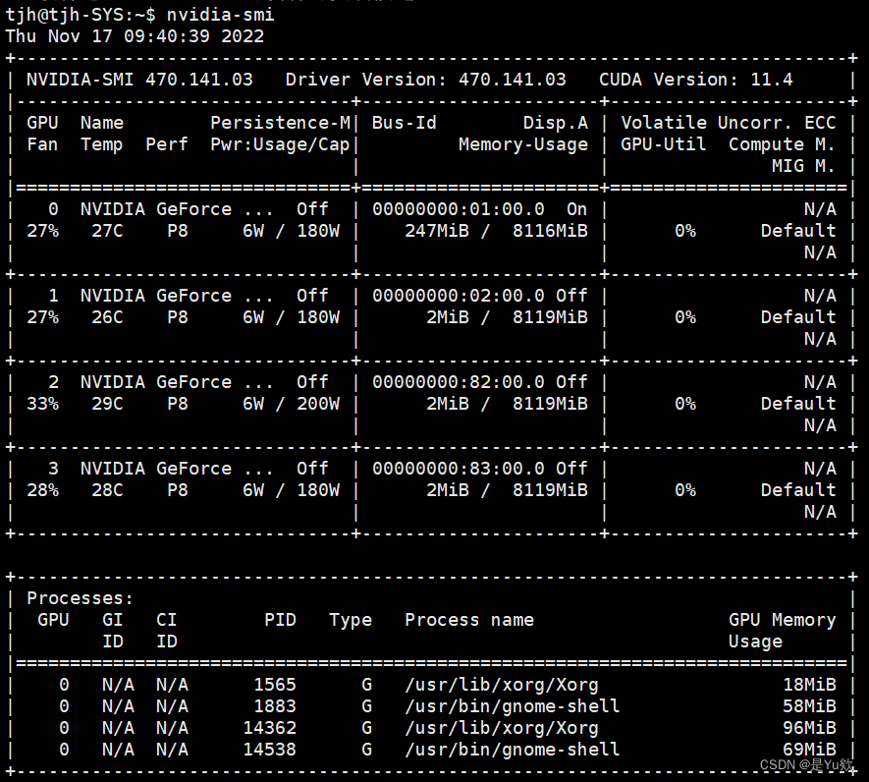Click the 200W power cap value
This screenshot has height=782, width=869.
318,404
